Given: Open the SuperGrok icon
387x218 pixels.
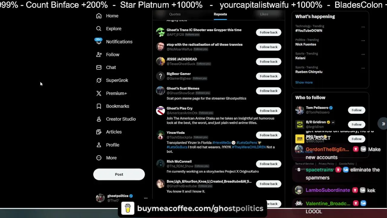Looking at the screenshot, I should pos(99,80).
